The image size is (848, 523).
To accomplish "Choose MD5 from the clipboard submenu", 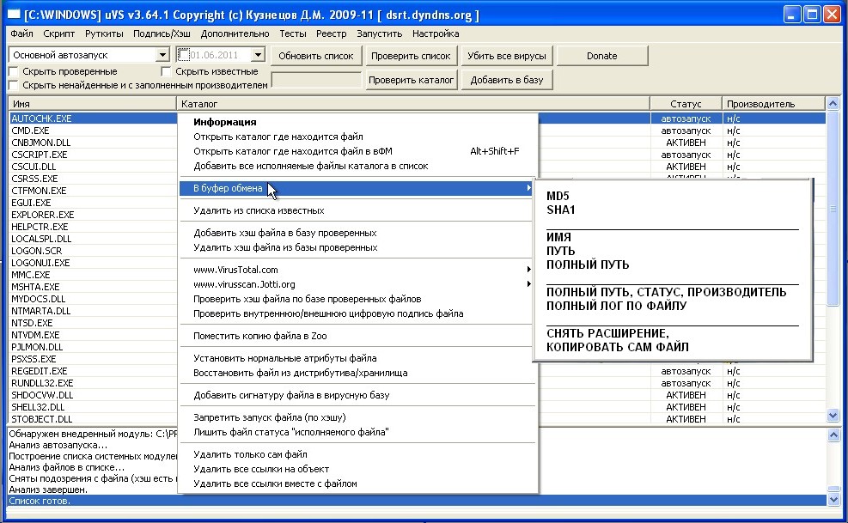I will tap(558, 196).
